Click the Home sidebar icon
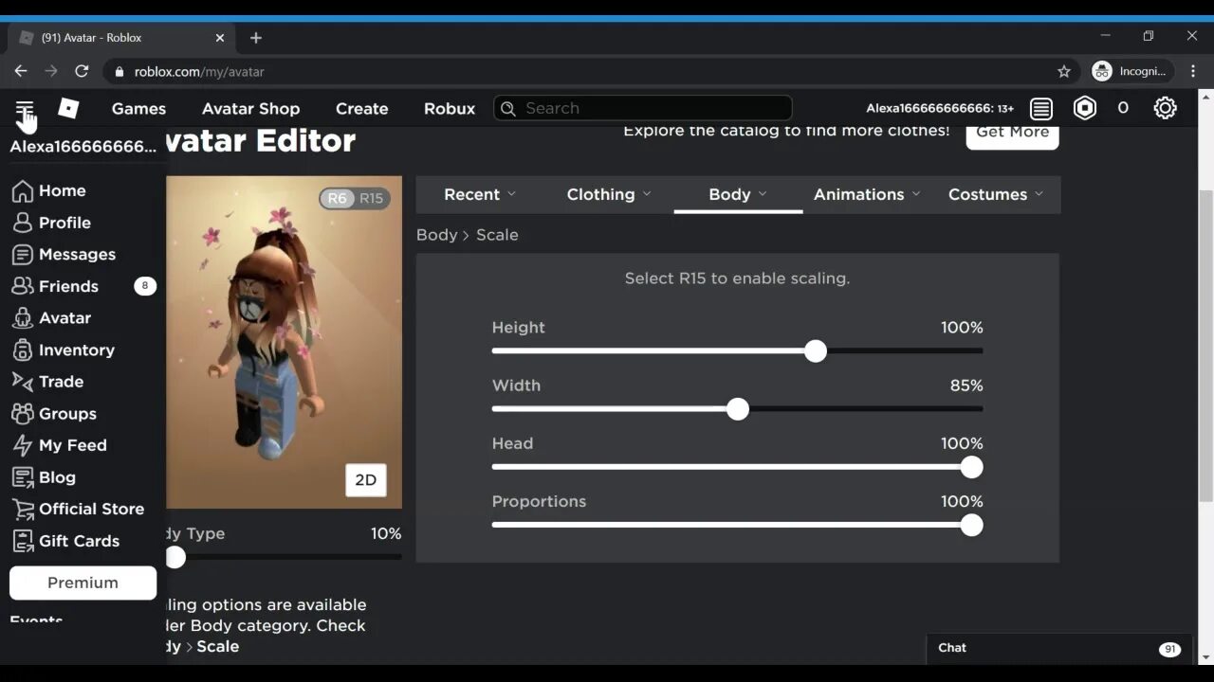1214x682 pixels. coord(23,190)
